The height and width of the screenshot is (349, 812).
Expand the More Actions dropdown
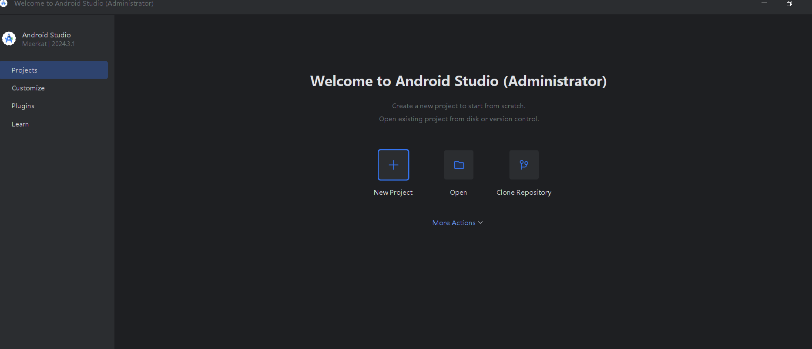click(x=457, y=223)
